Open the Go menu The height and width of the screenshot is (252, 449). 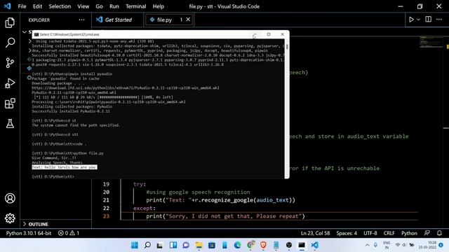(x=99, y=6)
